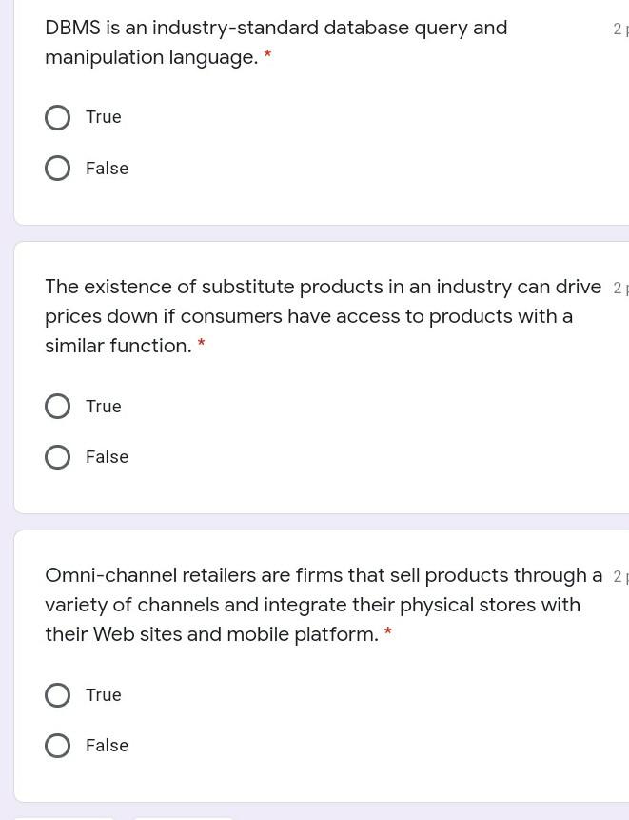The height and width of the screenshot is (820, 629).
Task: Click the "False" label text under DBMS question
Action: point(107,169)
